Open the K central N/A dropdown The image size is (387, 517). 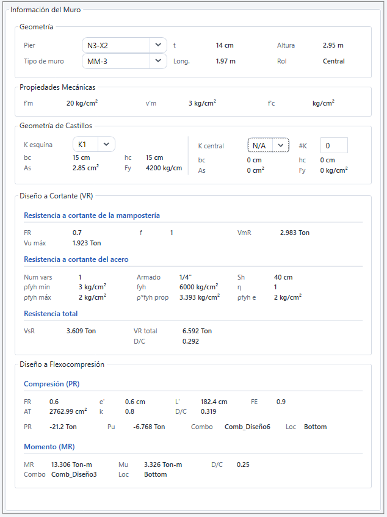click(x=269, y=145)
